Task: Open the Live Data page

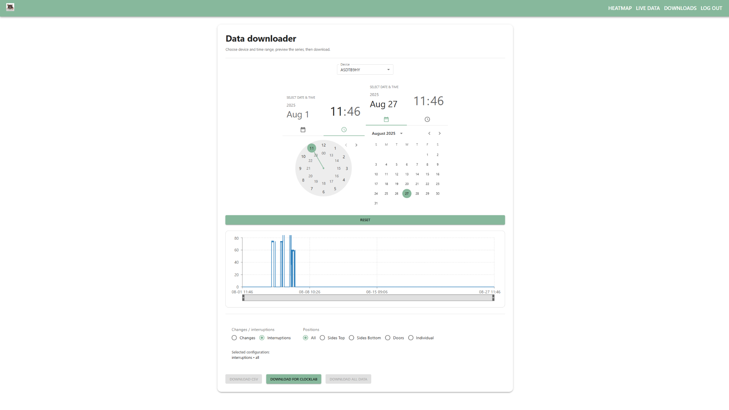Action: point(648,8)
